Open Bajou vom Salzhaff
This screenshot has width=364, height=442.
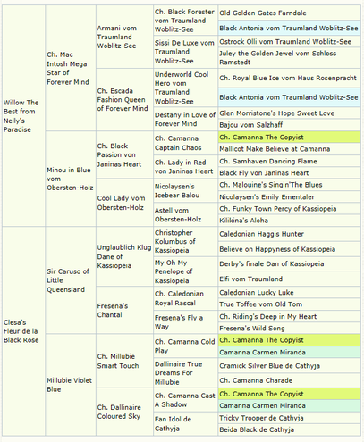(251, 125)
